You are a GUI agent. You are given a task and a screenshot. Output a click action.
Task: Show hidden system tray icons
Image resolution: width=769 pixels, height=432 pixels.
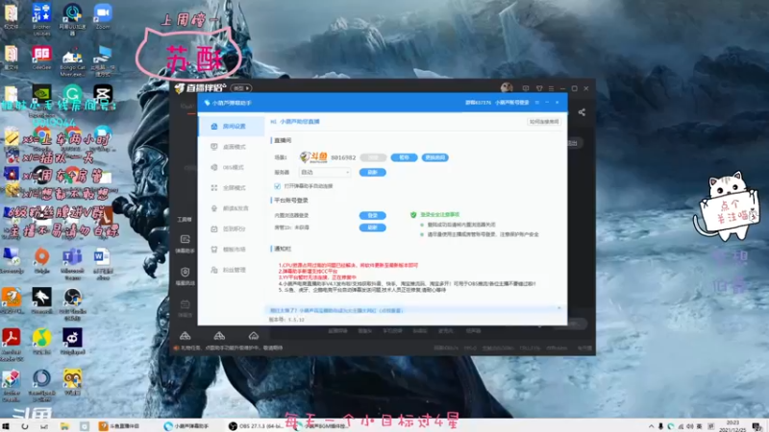click(x=652, y=426)
